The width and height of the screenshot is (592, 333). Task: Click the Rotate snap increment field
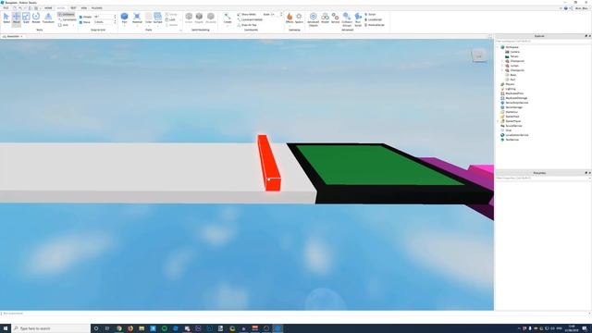click(x=104, y=17)
